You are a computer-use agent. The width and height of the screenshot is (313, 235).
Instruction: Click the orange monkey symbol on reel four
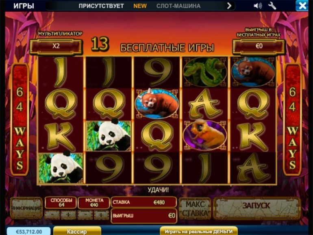(205, 135)
